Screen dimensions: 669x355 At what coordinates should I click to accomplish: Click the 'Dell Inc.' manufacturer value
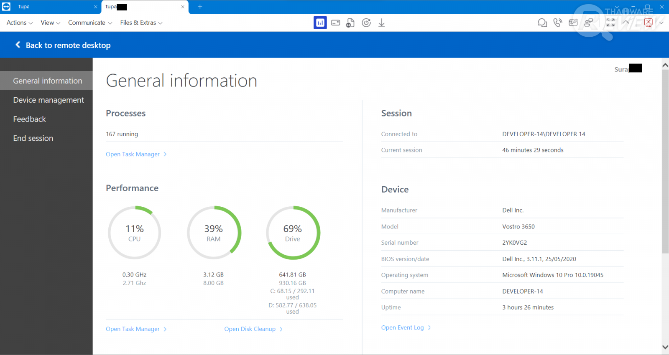[x=513, y=210]
